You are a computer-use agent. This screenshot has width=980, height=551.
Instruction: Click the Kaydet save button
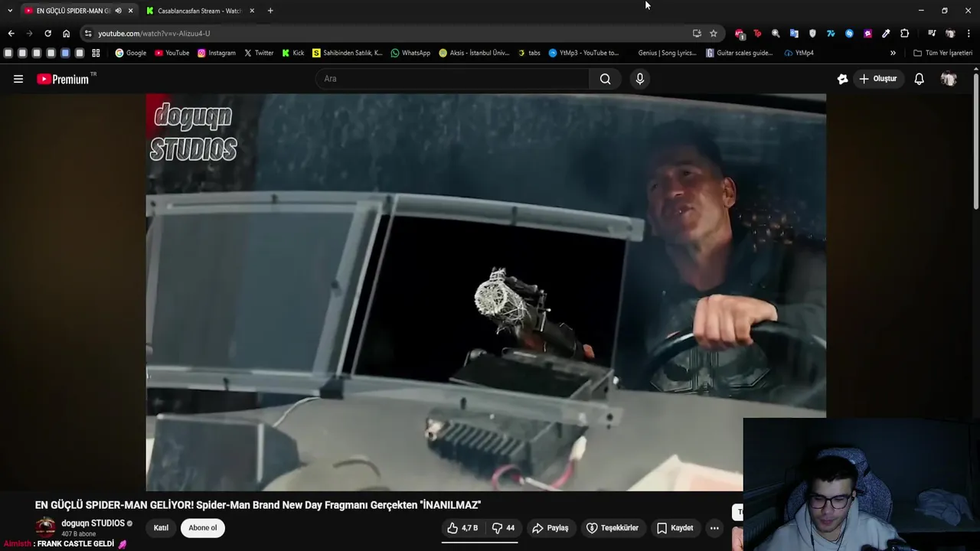coord(675,528)
